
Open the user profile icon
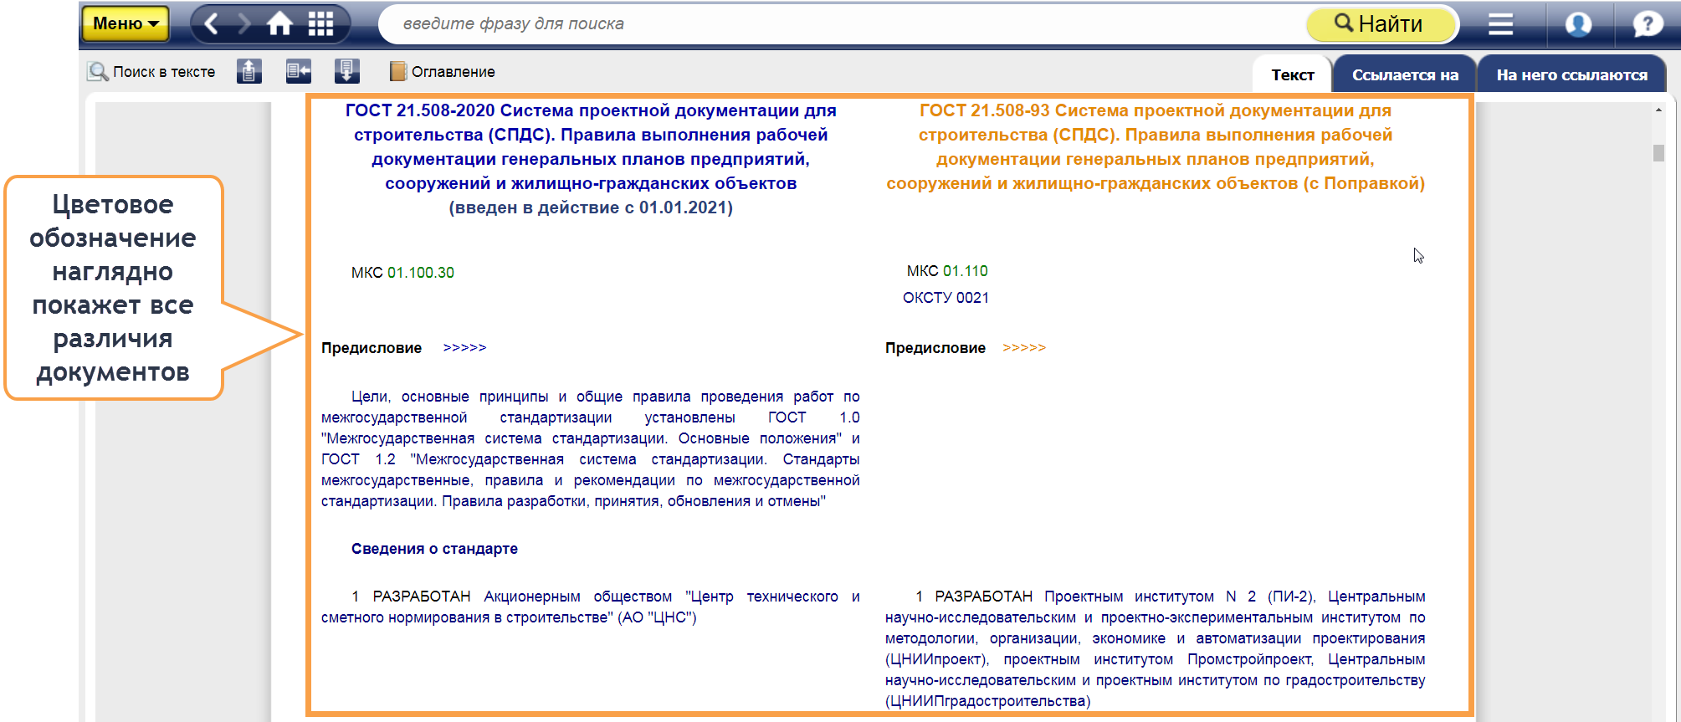[x=1578, y=23]
